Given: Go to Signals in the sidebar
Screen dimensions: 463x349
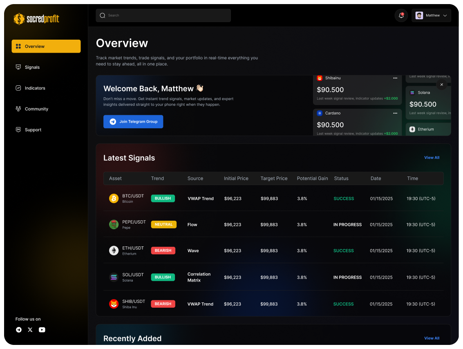Looking at the screenshot, I should (x=32, y=67).
